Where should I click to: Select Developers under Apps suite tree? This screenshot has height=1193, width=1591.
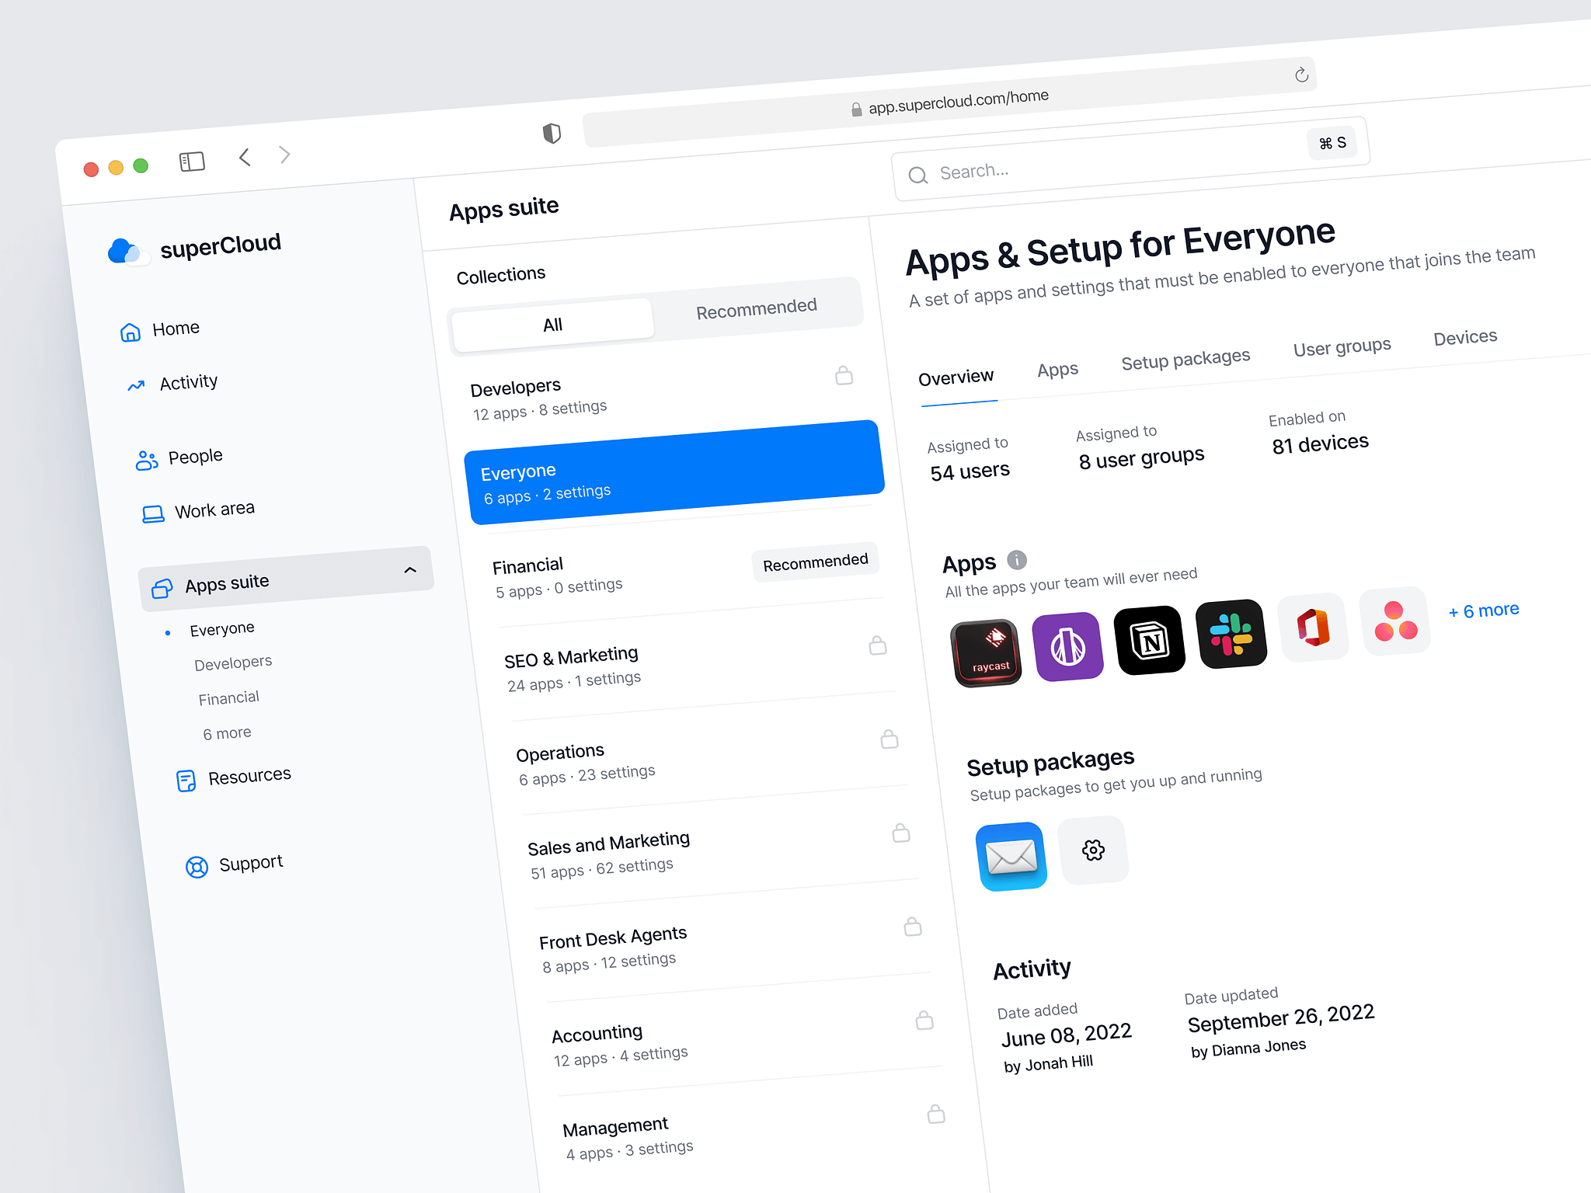[233, 663]
